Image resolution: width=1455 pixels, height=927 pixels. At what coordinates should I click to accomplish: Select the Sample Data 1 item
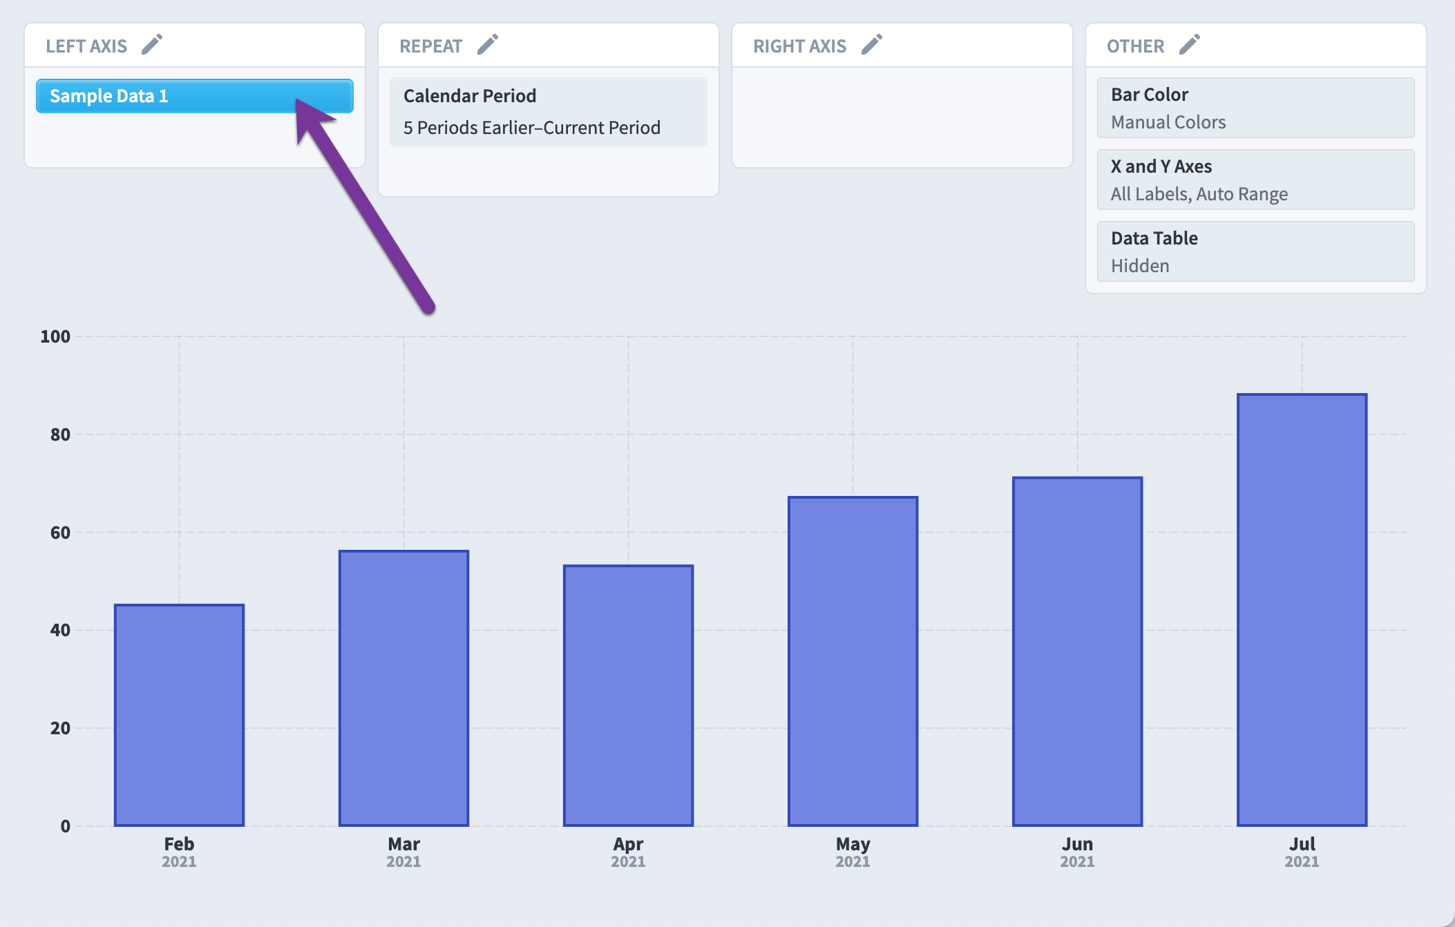(x=195, y=96)
